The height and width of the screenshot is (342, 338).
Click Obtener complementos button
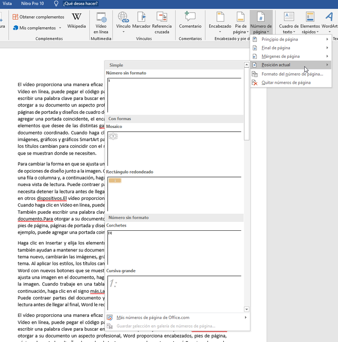[x=38, y=17]
